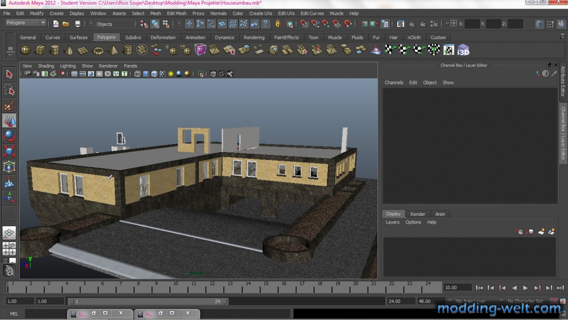Create a polygon torus from the shelf
Screen dimensions: 568x320
point(99,50)
